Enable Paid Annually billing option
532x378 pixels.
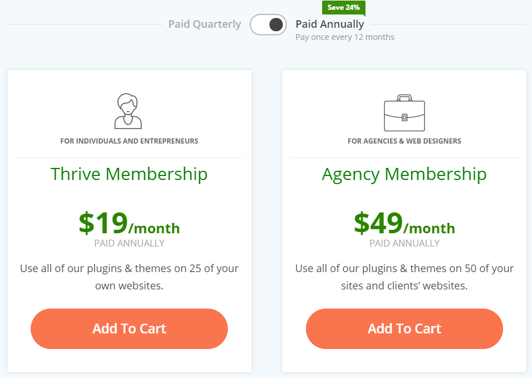pos(268,25)
